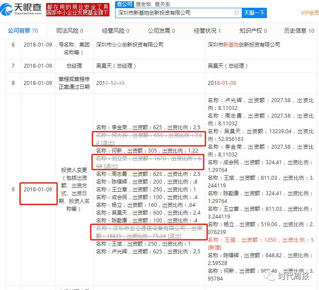Select the line 成会民 出资额 324.41
Image resolution: width=319 pixels, height=290 pixels.
261,166
